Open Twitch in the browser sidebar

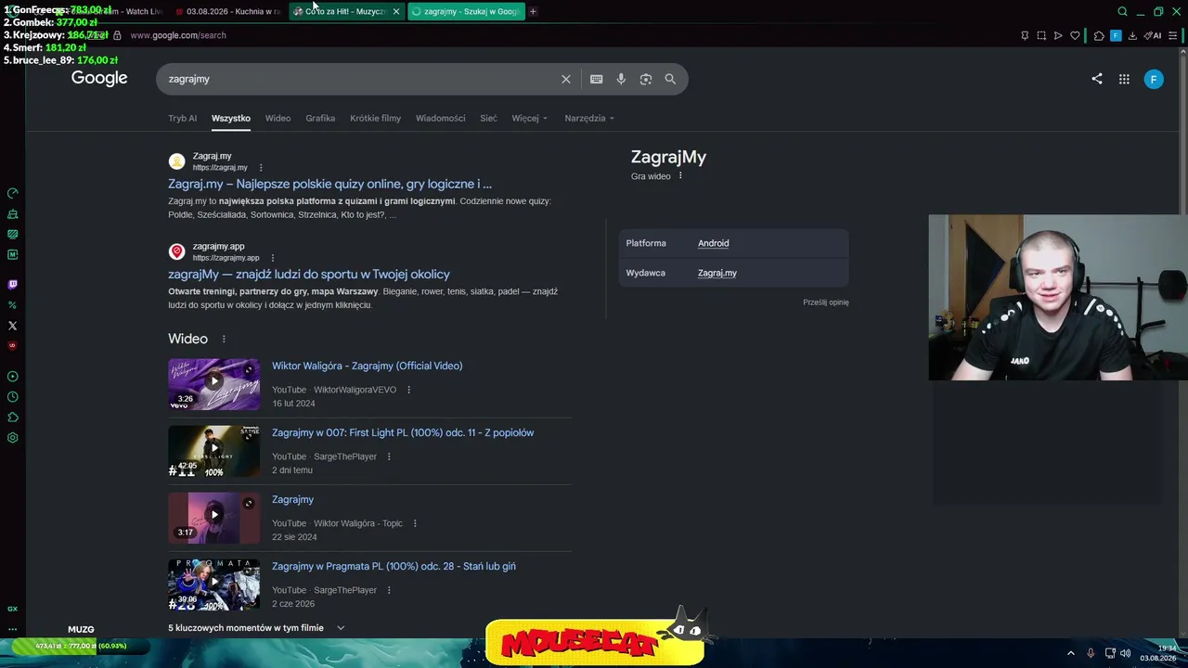(12, 285)
